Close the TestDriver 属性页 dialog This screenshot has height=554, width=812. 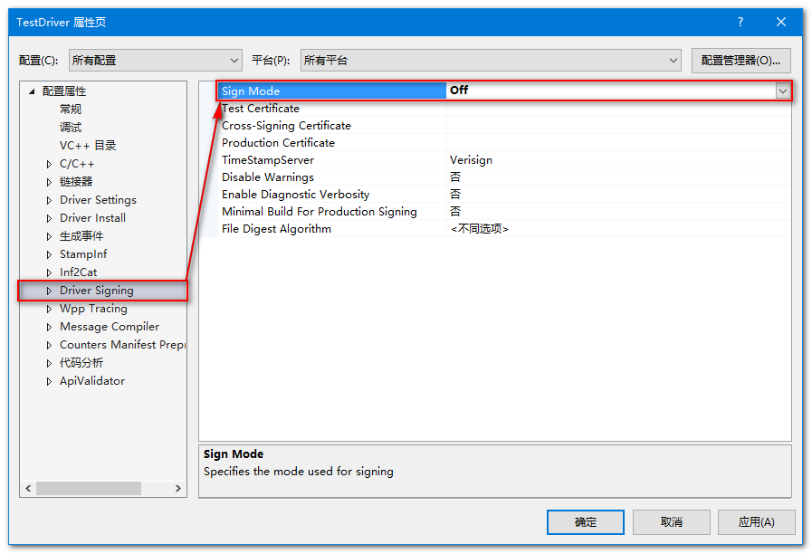pyautogui.click(x=781, y=23)
